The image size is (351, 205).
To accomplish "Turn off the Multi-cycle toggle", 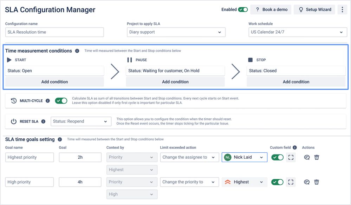I will 61,101.
